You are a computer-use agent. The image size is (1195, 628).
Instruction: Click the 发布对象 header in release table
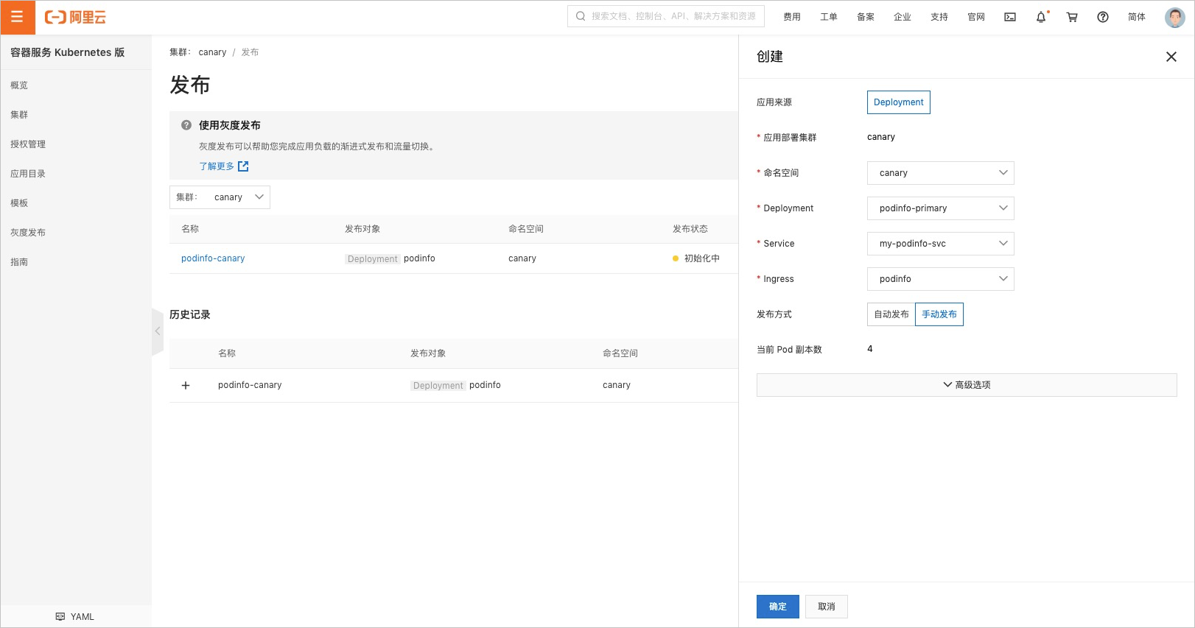pyautogui.click(x=362, y=229)
